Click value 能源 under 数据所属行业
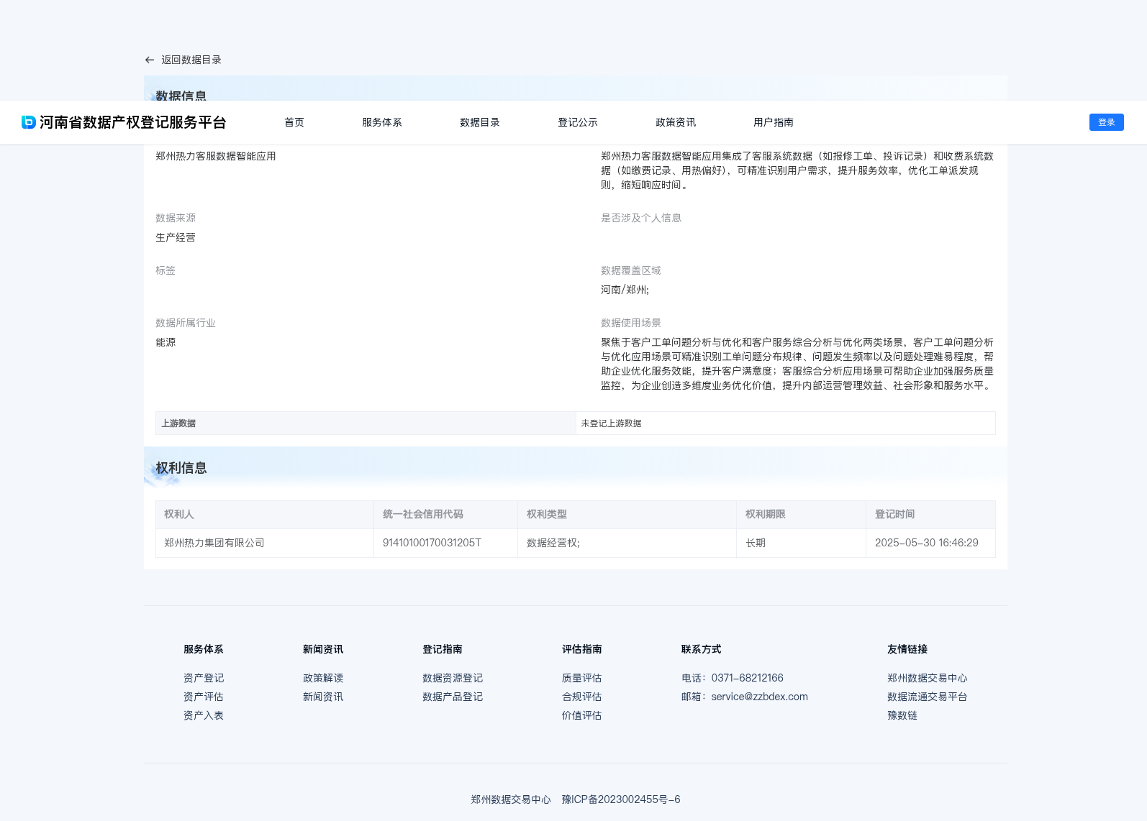Screen dimensions: 1147x821 pyautogui.click(x=166, y=342)
